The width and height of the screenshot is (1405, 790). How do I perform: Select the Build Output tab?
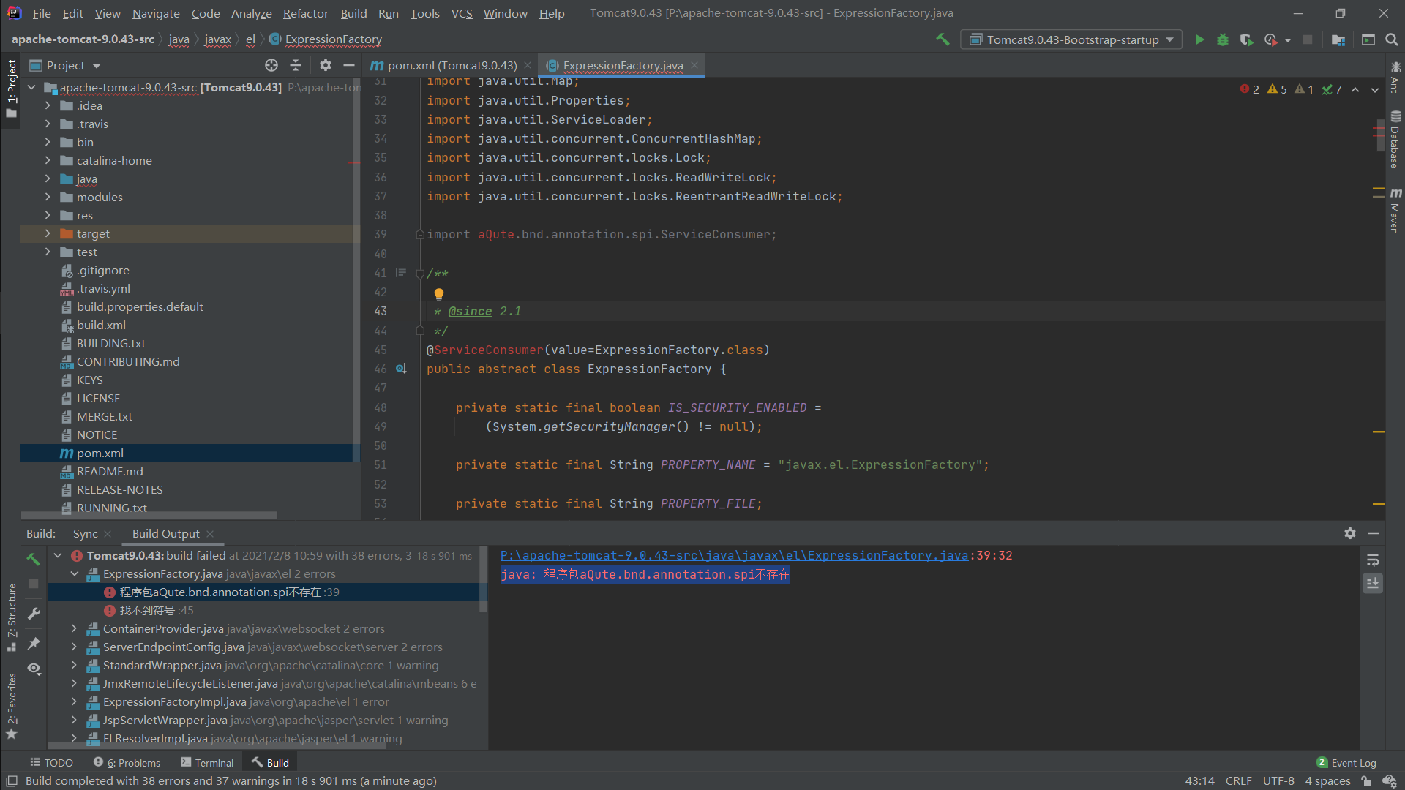pyautogui.click(x=165, y=533)
